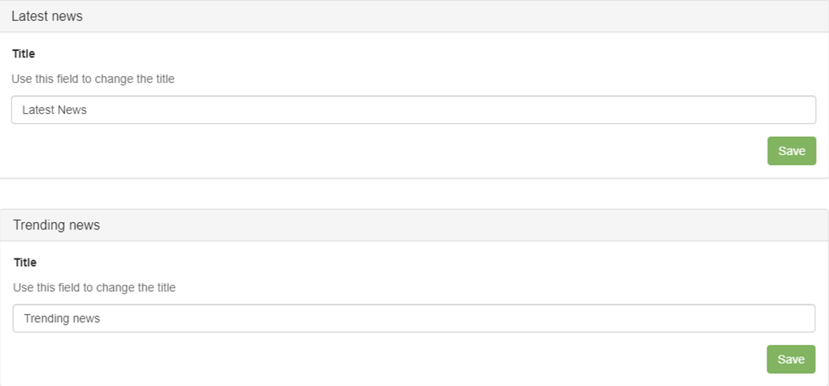
Task: Click the middle of the Latest News input
Action: [x=413, y=110]
